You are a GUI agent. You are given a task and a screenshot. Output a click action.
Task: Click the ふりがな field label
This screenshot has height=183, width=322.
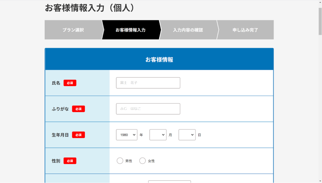[x=60, y=109]
